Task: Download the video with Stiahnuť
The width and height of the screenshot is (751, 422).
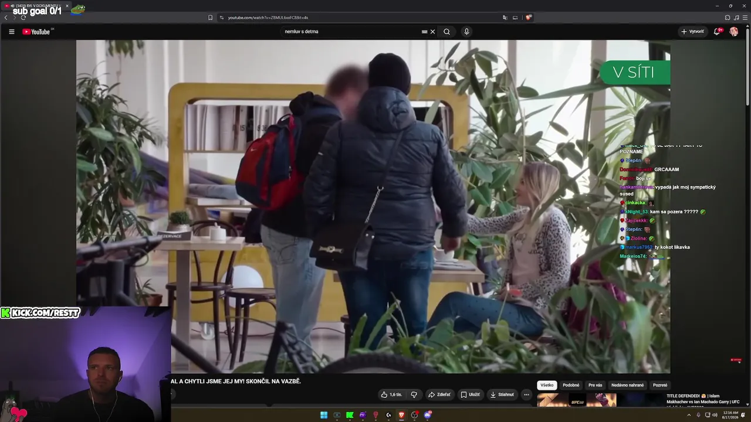Action: tap(502, 394)
